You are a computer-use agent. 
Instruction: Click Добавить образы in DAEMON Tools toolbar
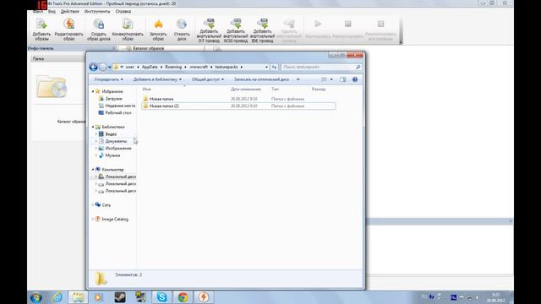coord(41,30)
